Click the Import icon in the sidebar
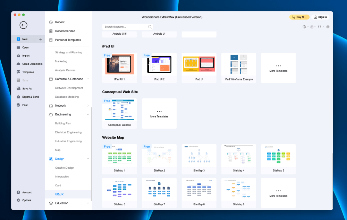 pyautogui.click(x=18, y=56)
